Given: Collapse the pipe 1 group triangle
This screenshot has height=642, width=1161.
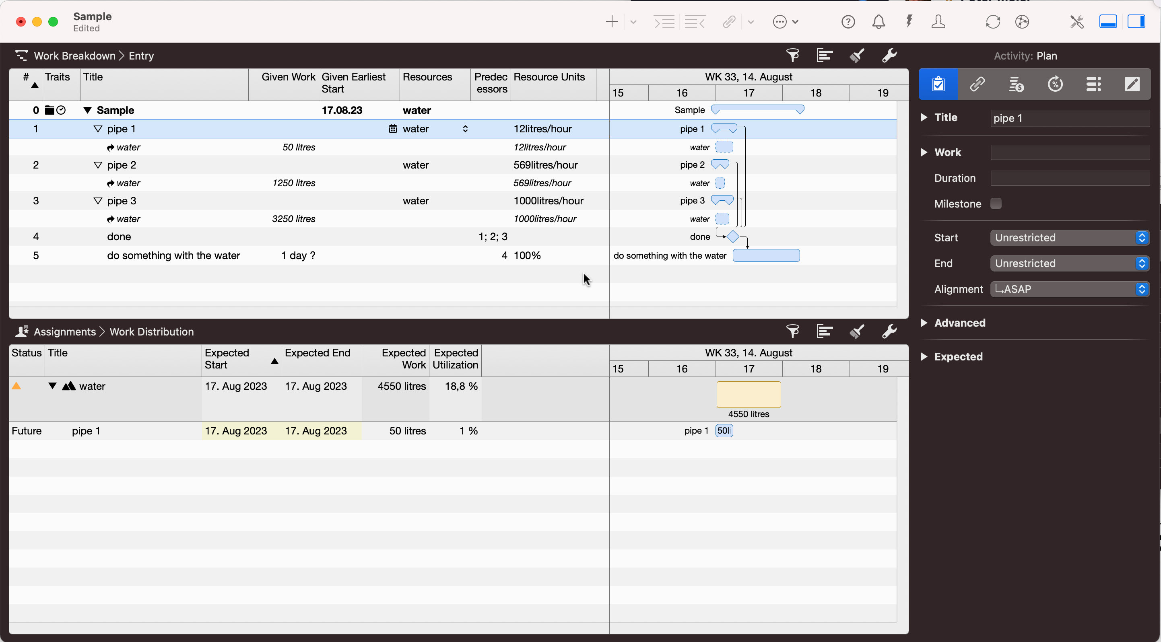Looking at the screenshot, I should [98, 129].
